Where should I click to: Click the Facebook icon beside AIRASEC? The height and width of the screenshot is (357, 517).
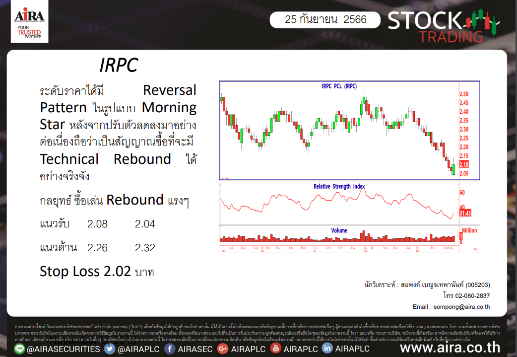170,349
